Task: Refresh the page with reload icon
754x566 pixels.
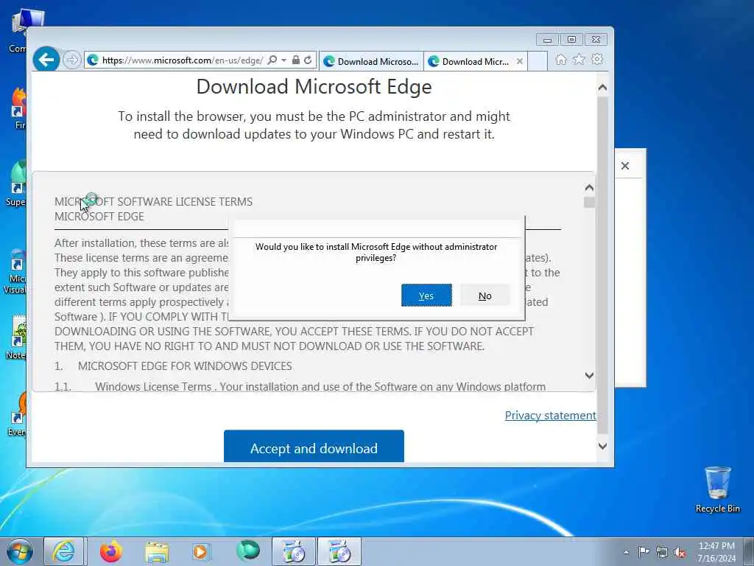Action: 308,60
